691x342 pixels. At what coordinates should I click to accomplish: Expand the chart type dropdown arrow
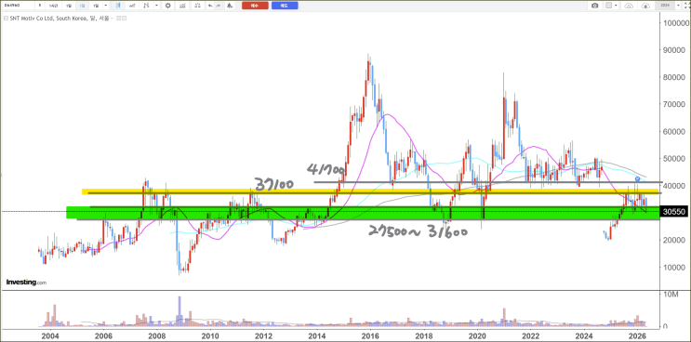pos(156,6)
